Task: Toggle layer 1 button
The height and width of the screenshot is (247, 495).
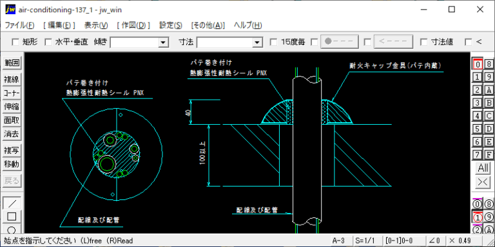Action: (x=478, y=77)
